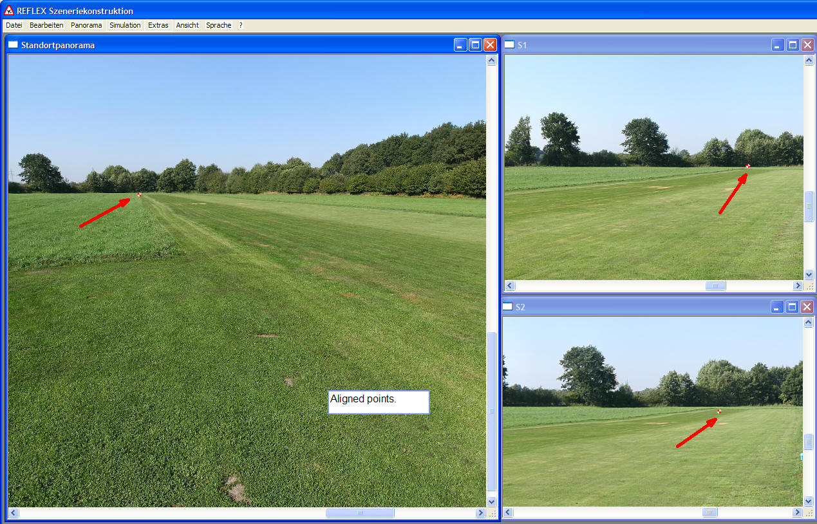Minimize the Standortpanorama window
Viewport: 817px width, 524px height.
460,45
